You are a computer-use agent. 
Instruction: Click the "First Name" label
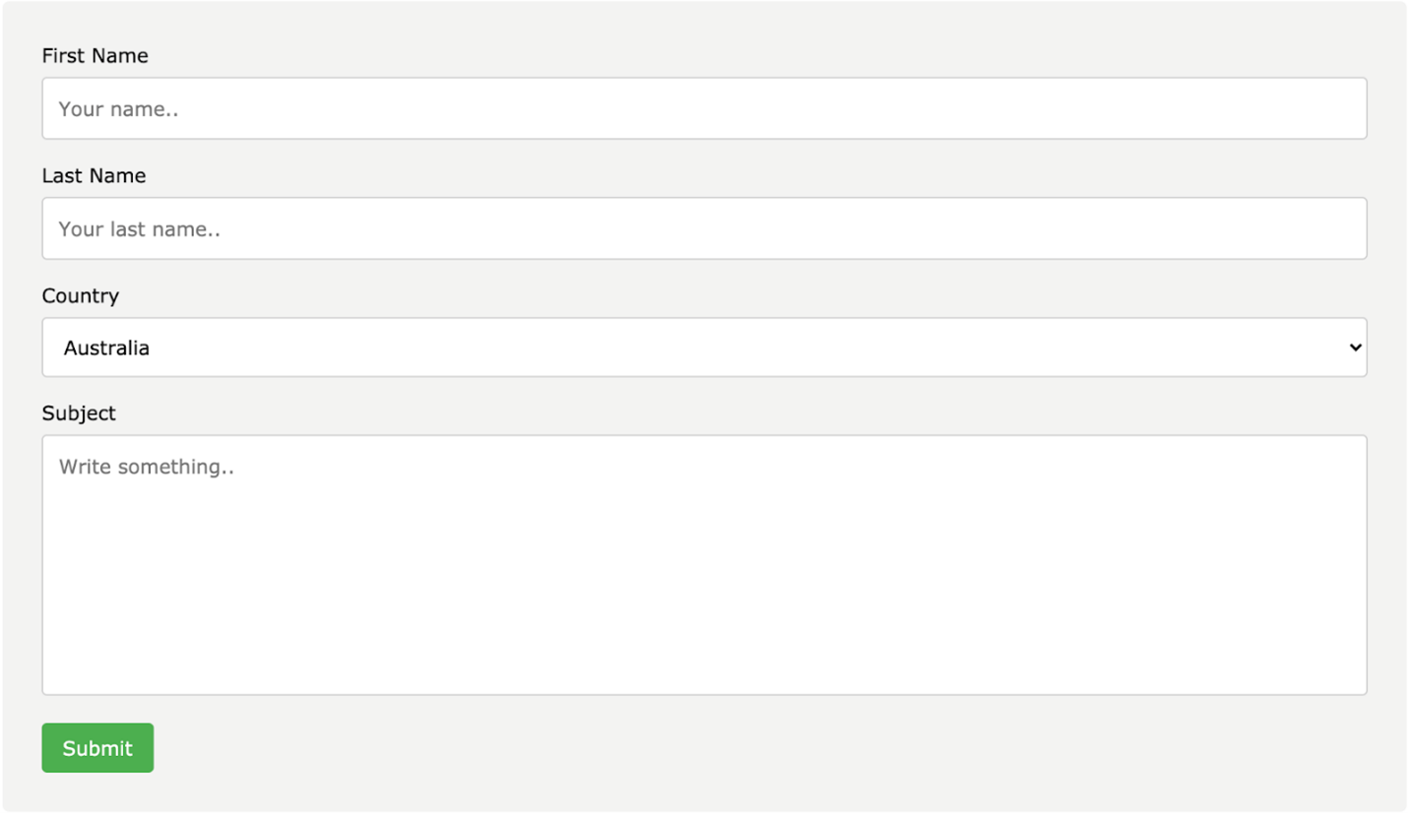(95, 56)
